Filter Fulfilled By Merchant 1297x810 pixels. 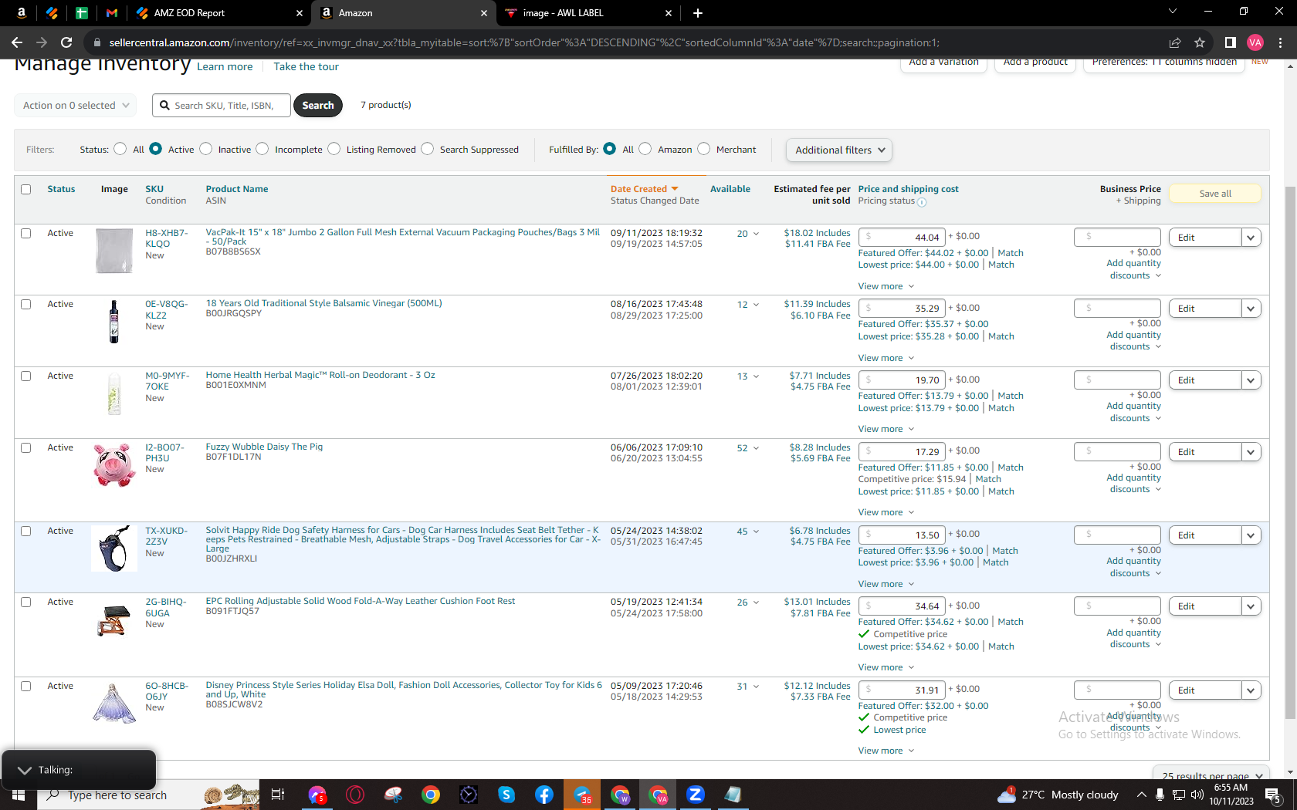pyautogui.click(x=704, y=149)
